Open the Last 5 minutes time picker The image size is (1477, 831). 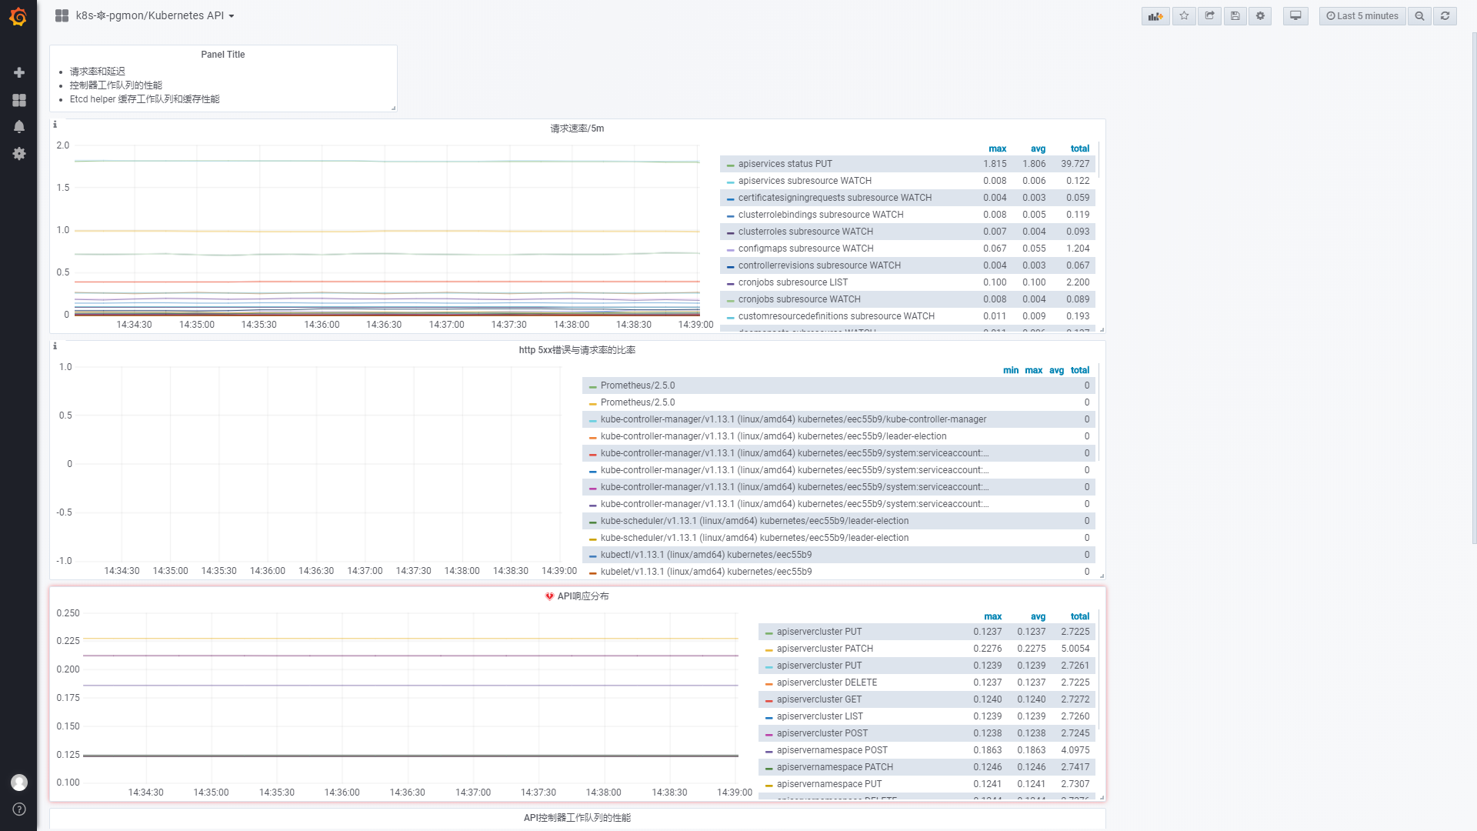click(x=1362, y=16)
